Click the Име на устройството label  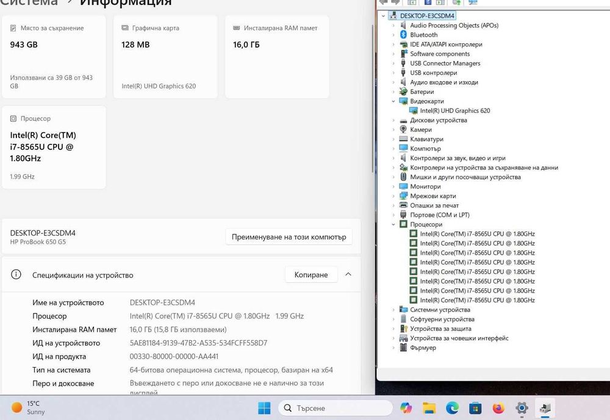click(68, 302)
